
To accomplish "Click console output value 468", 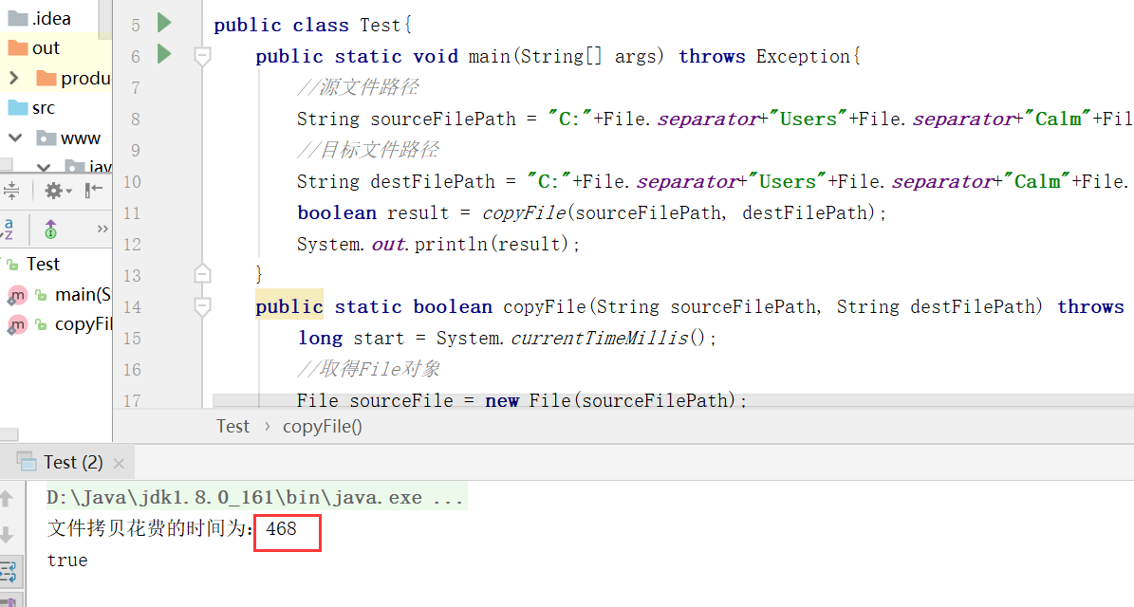I will (x=281, y=529).
